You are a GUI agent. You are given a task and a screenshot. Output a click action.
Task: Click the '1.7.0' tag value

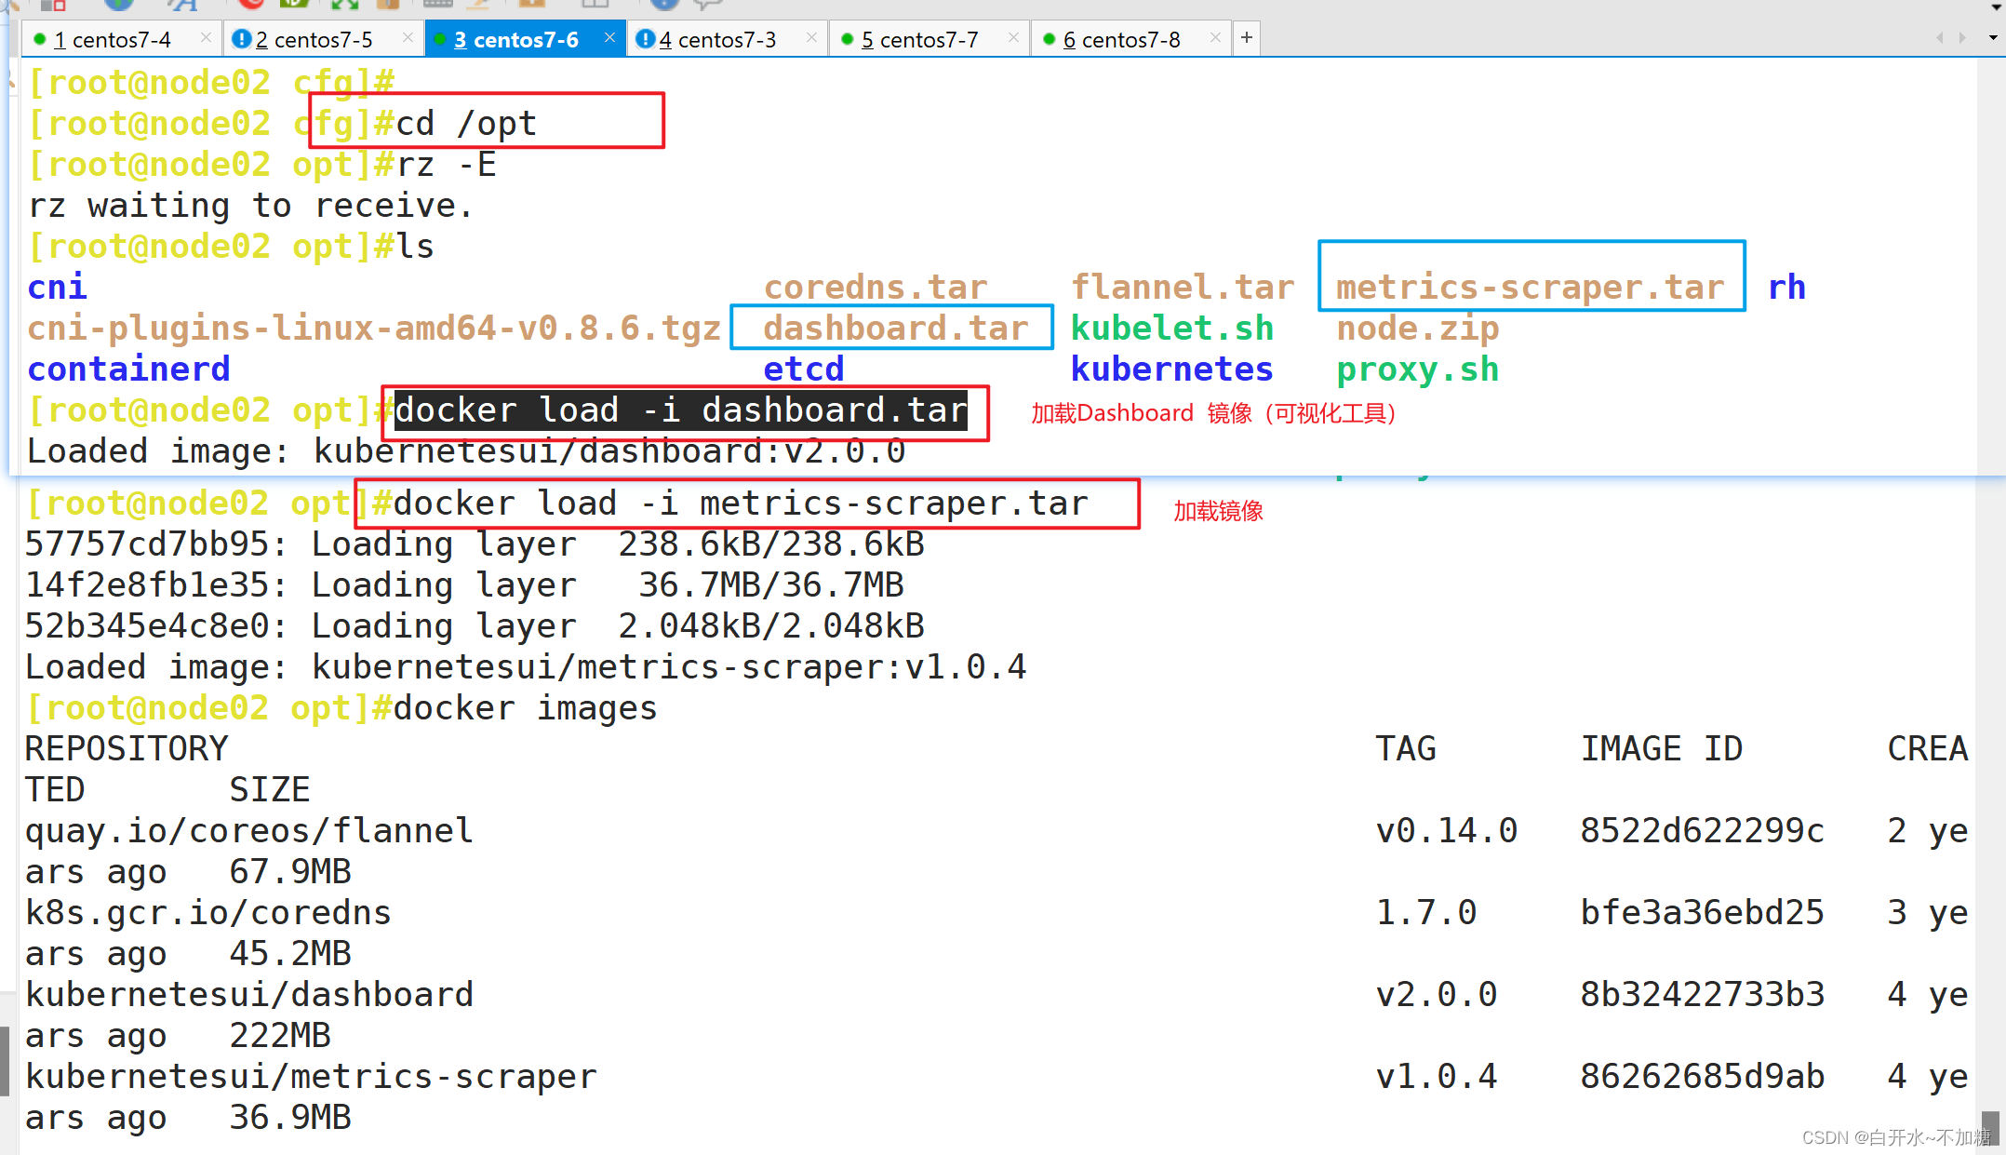click(x=1426, y=913)
